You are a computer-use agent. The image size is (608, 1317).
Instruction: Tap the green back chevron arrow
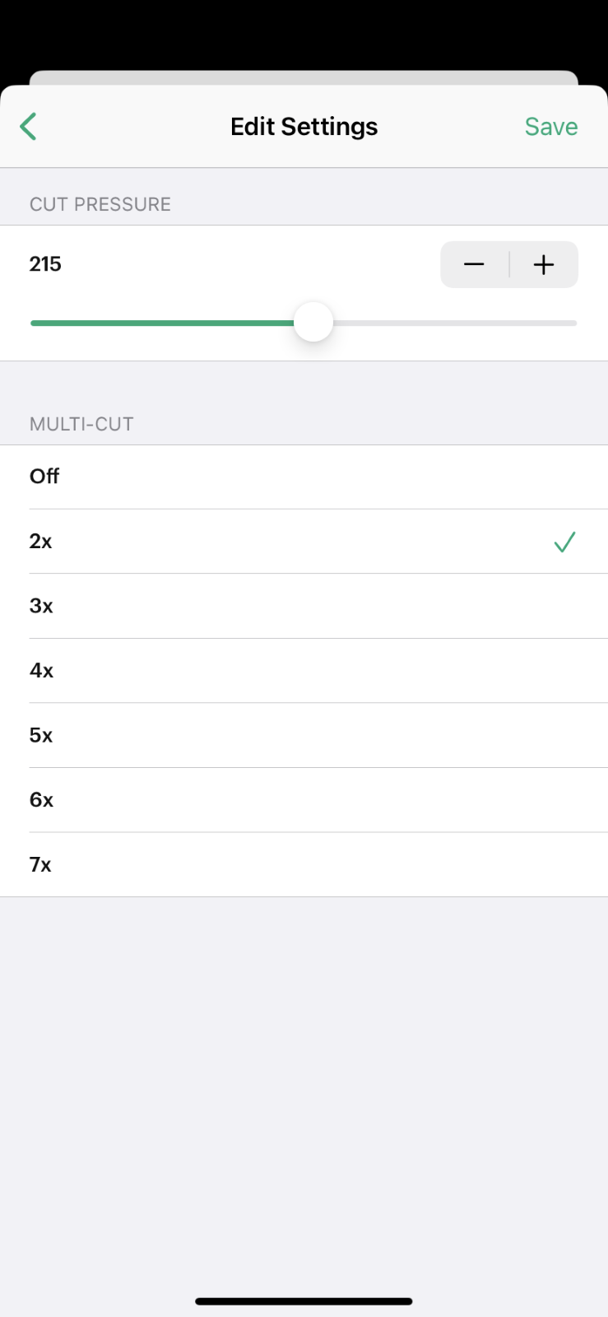click(29, 127)
